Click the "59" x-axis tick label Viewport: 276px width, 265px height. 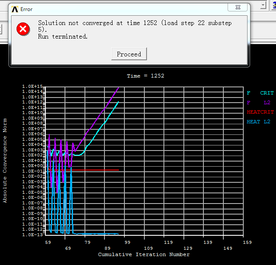coord(48,243)
